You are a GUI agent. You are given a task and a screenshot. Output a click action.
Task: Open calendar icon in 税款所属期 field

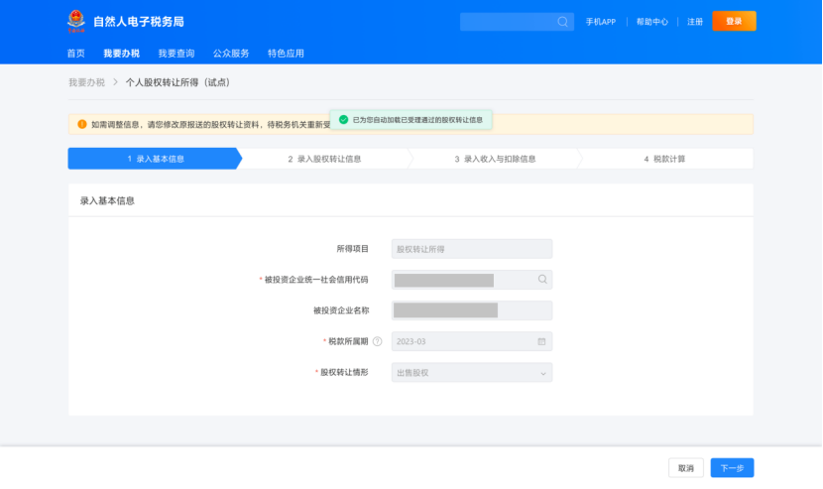541,341
